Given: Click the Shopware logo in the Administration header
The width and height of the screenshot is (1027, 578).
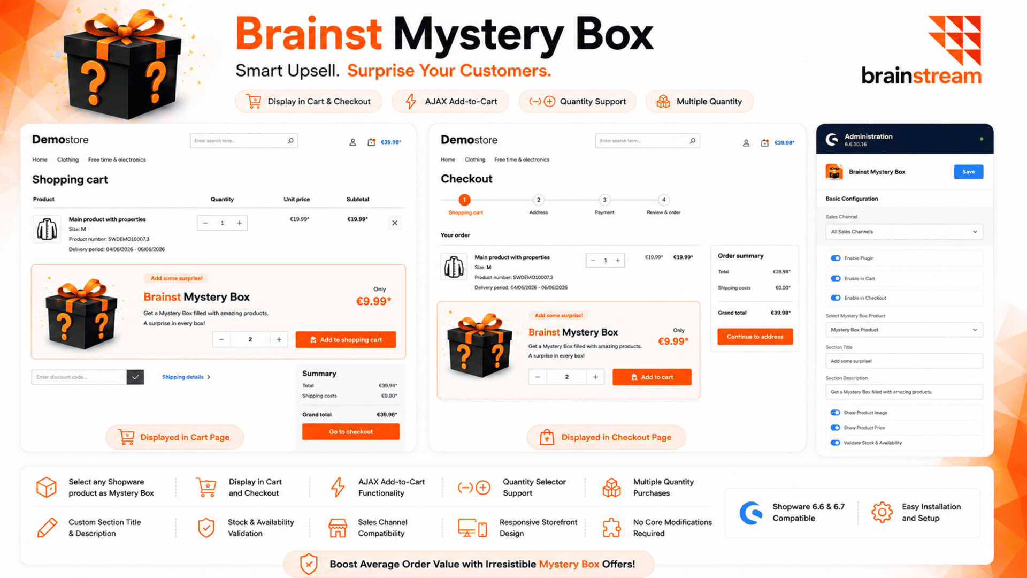Looking at the screenshot, I should click(832, 140).
